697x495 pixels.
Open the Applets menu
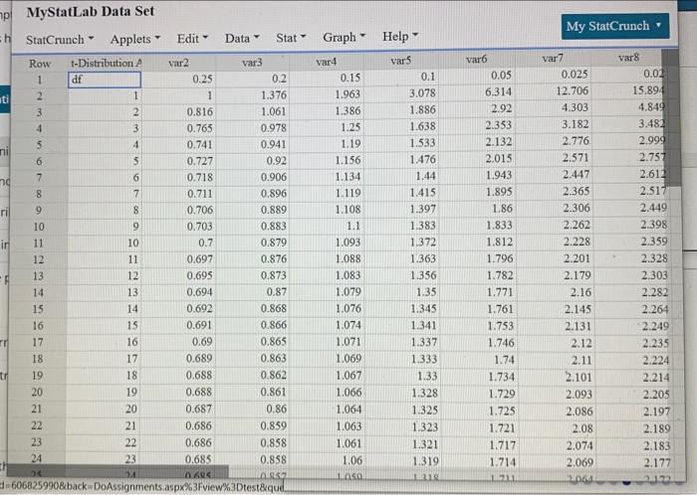[135, 39]
